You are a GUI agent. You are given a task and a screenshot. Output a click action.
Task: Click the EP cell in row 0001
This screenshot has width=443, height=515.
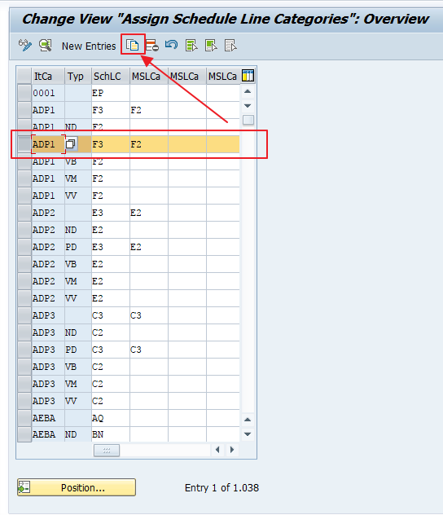point(111,93)
